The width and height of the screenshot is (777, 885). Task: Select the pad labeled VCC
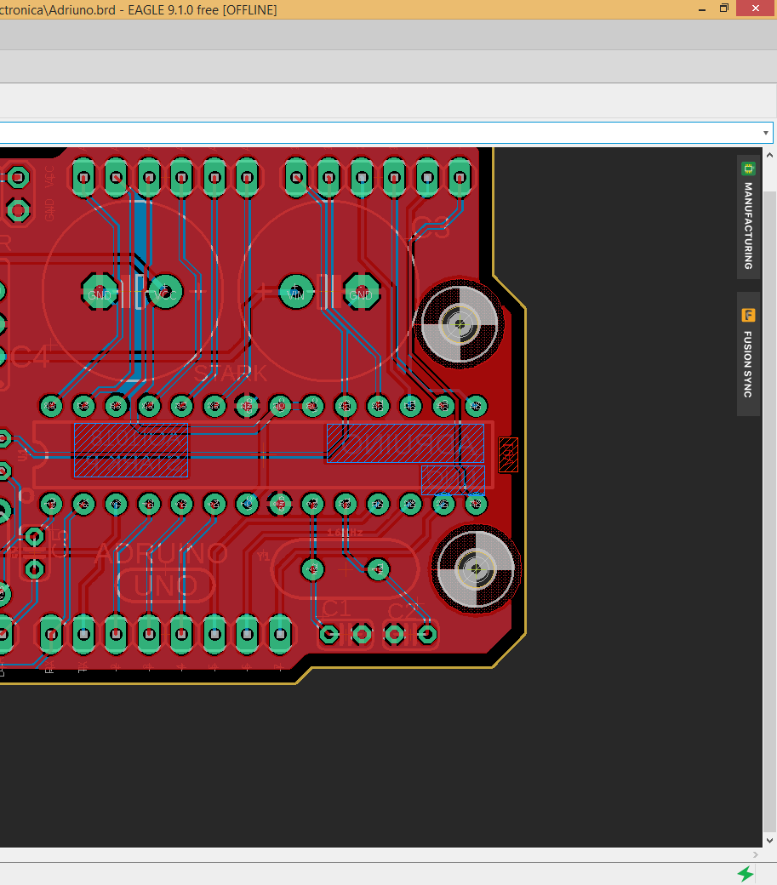(x=165, y=293)
